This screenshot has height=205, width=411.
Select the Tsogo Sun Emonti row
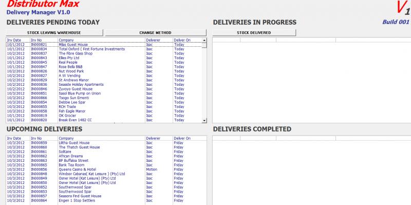point(104,98)
